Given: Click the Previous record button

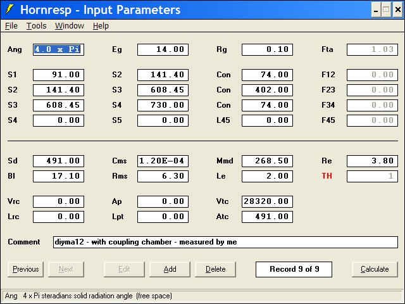Looking at the screenshot, I should pos(25,269).
